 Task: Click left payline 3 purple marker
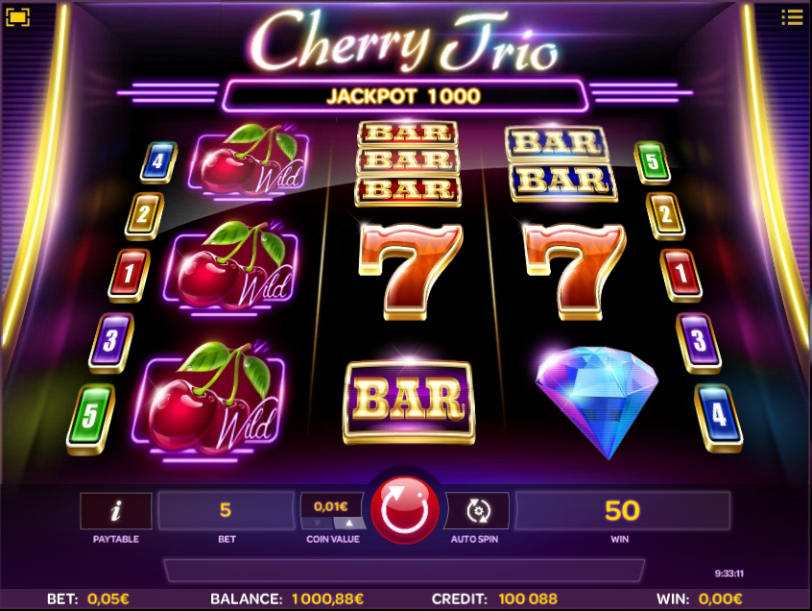click(x=111, y=343)
